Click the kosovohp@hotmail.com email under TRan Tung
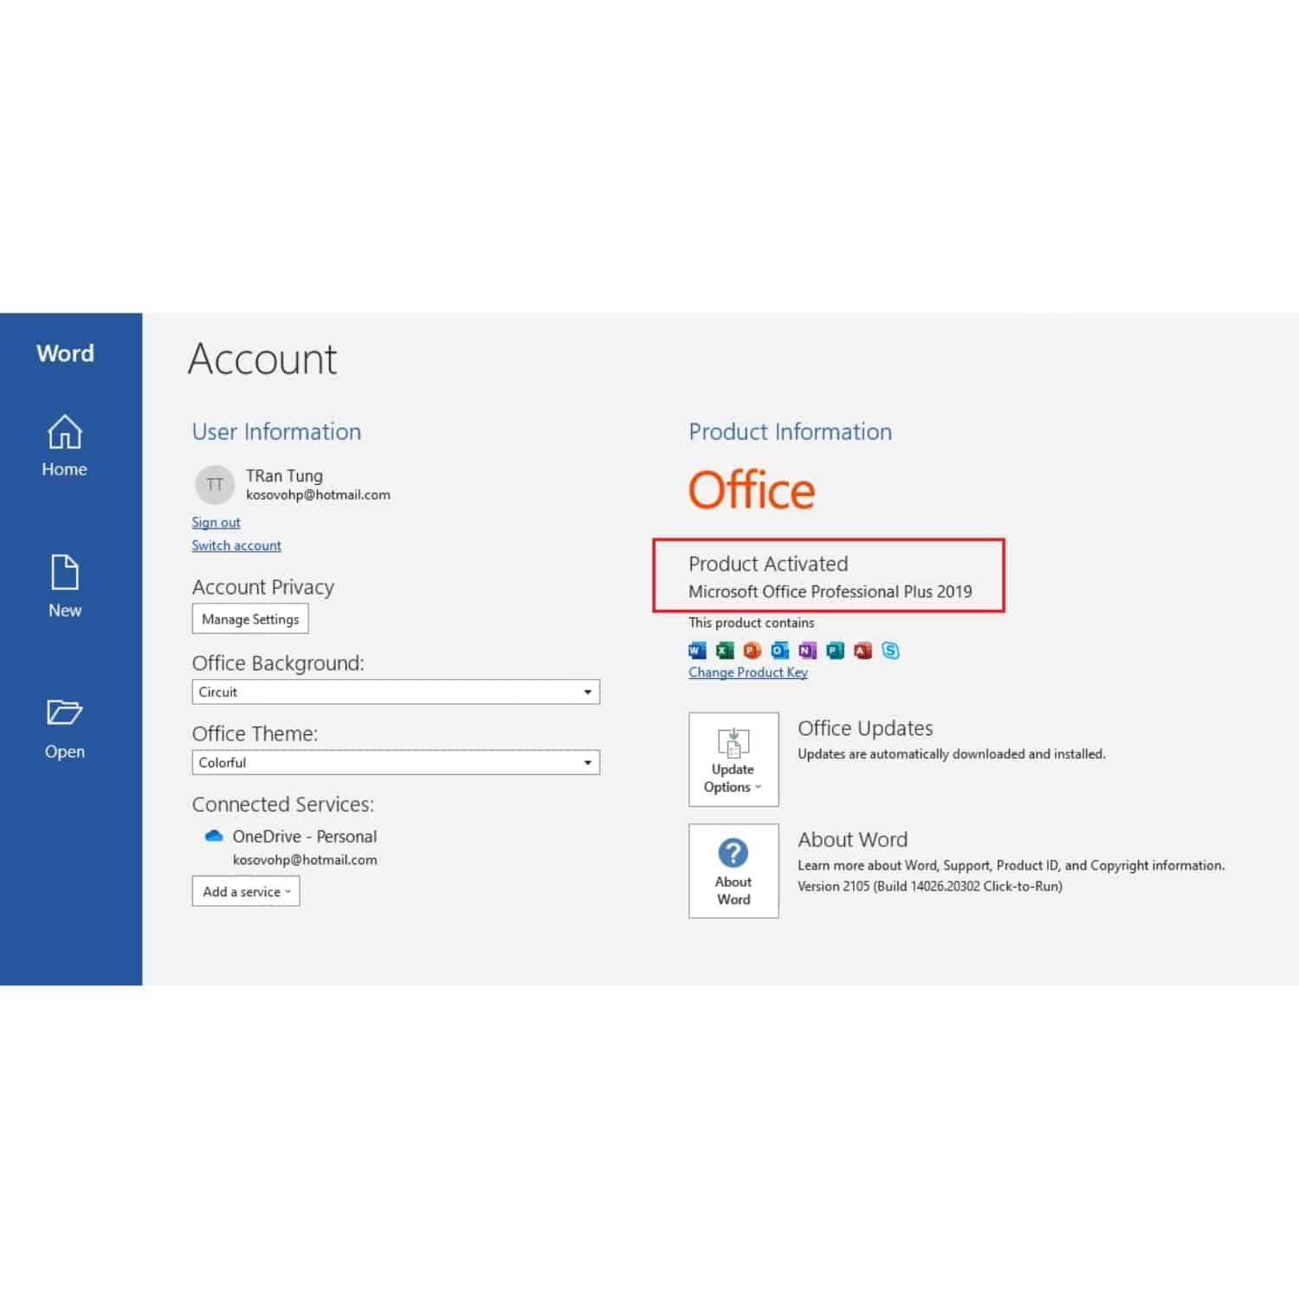The width and height of the screenshot is (1299, 1299). point(318,494)
